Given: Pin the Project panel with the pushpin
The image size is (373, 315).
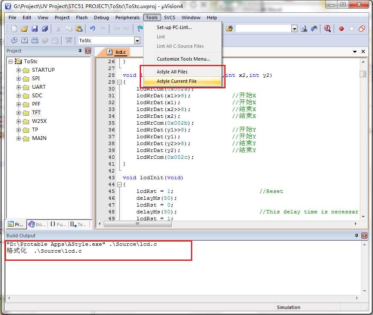Looking at the screenshot, I should [80, 51].
